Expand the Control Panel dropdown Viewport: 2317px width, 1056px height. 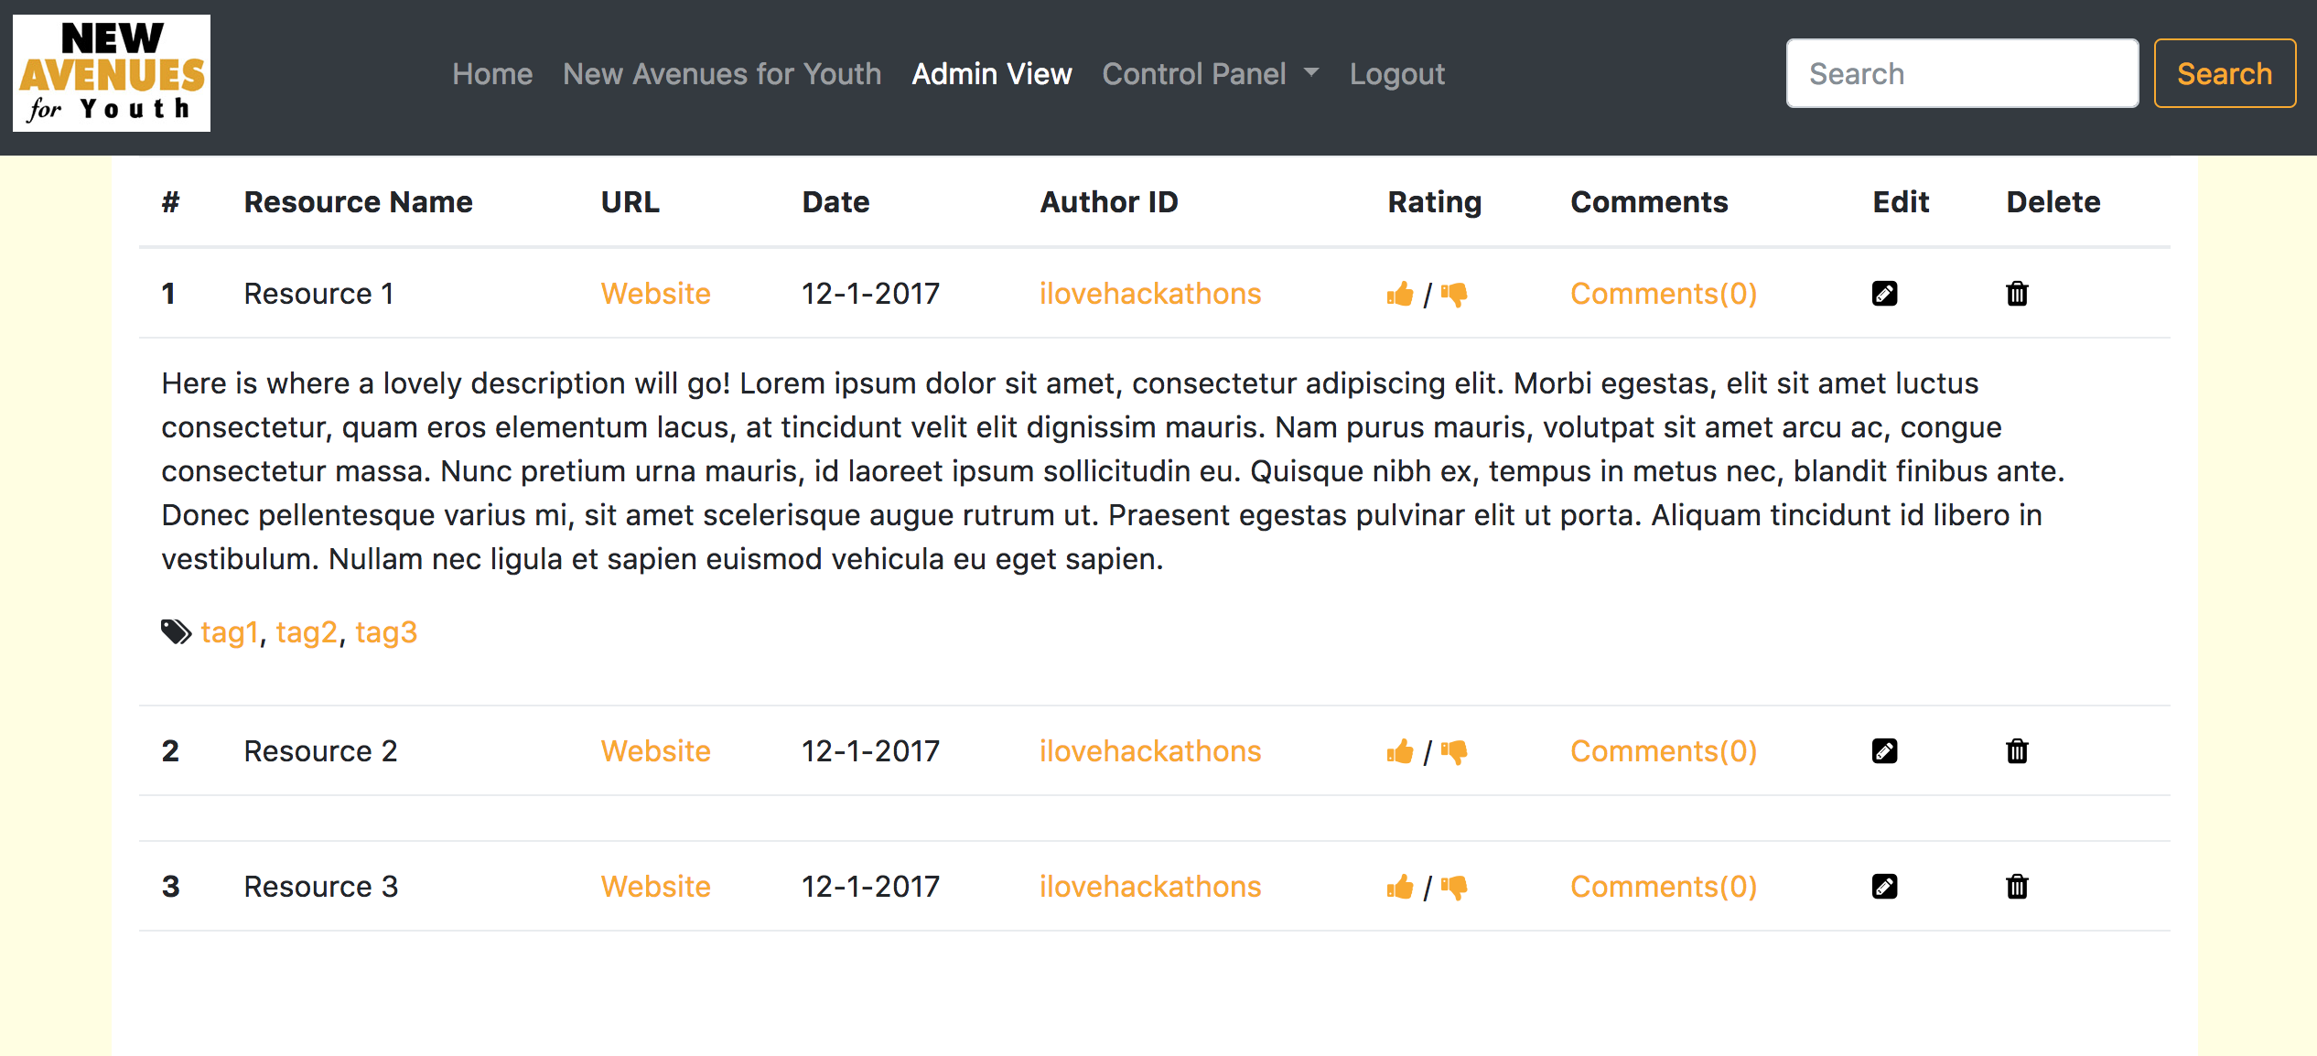pyautogui.click(x=1210, y=74)
